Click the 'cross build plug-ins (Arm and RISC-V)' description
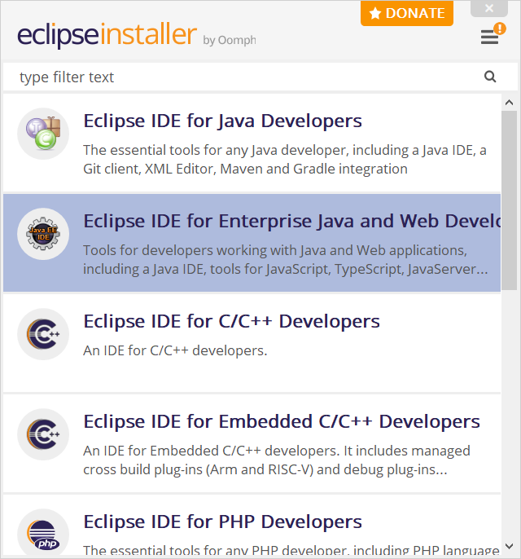This screenshot has height=559, width=521. tap(265, 470)
